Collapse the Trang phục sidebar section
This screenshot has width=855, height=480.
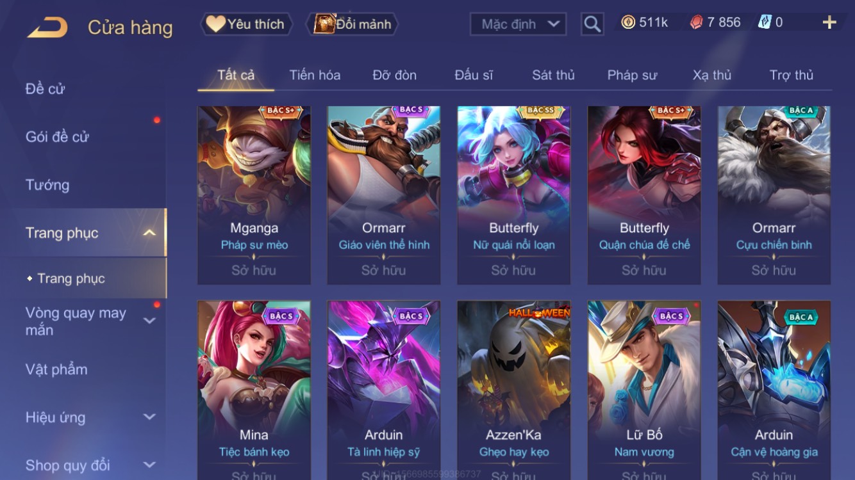click(x=149, y=233)
